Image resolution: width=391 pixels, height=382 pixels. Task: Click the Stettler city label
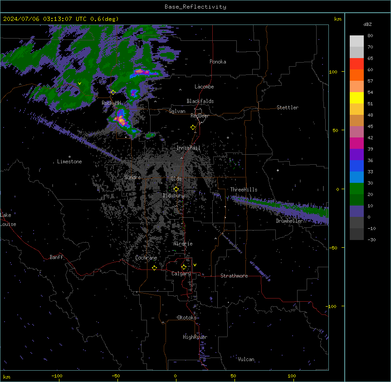click(x=287, y=108)
